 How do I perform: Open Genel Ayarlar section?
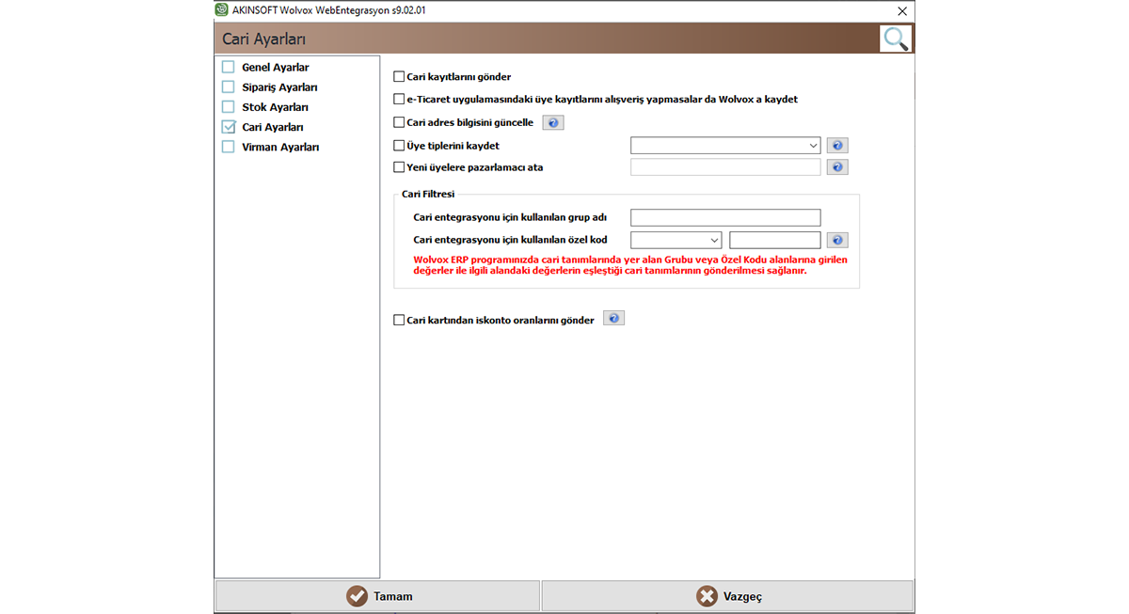point(275,68)
